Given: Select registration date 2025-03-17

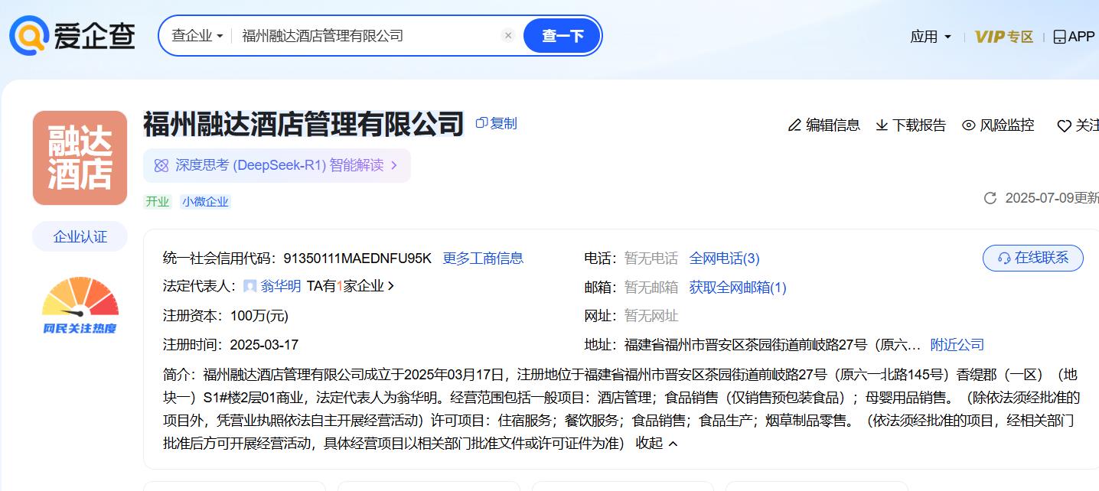Looking at the screenshot, I should tap(264, 345).
